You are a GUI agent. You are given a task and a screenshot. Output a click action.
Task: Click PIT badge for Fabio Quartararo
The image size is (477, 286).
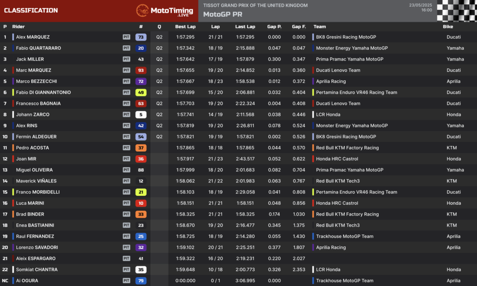pyautogui.click(x=127, y=48)
